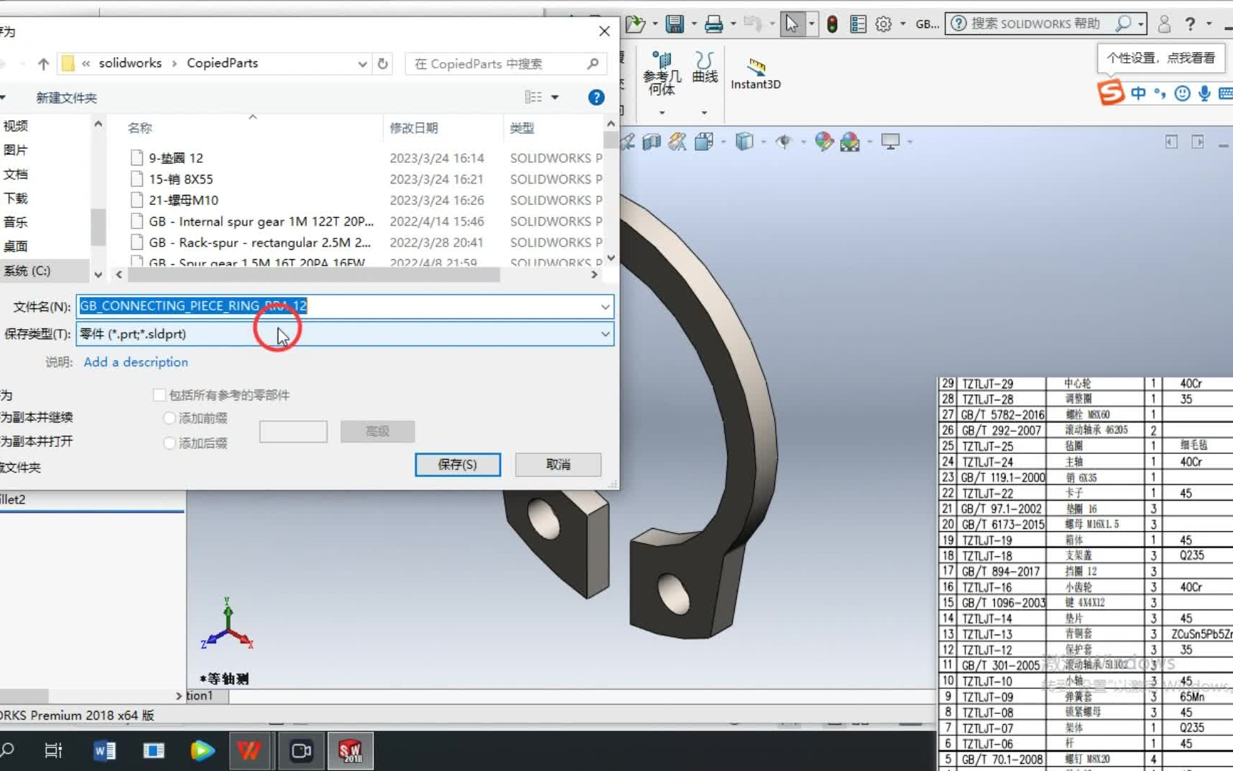
Task: Open the view options dropdown in dialog
Action: [x=554, y=98]
